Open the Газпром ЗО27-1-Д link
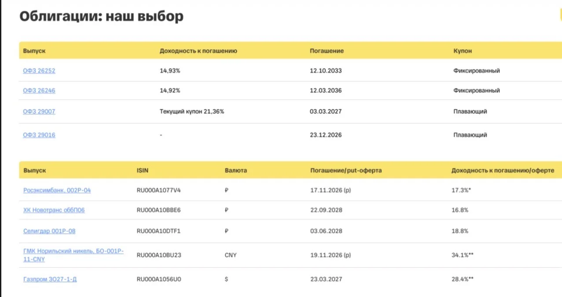562x297 pixels. pos(50,279)
